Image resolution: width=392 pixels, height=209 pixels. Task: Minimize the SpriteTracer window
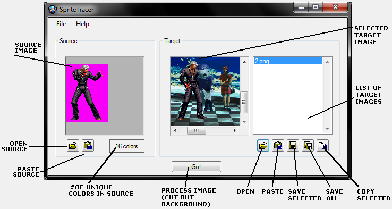[301, 7]
